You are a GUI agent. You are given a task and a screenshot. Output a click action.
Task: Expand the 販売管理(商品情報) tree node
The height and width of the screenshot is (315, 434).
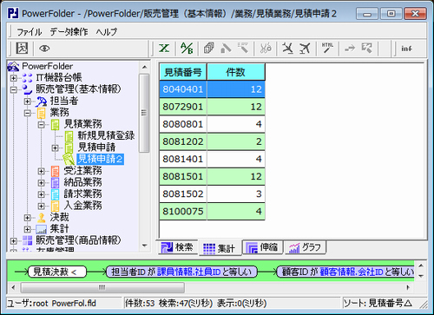pyautogui.click(x=13, y=240)
